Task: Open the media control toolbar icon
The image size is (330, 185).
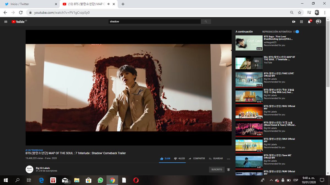Action: tap(309, 13)
